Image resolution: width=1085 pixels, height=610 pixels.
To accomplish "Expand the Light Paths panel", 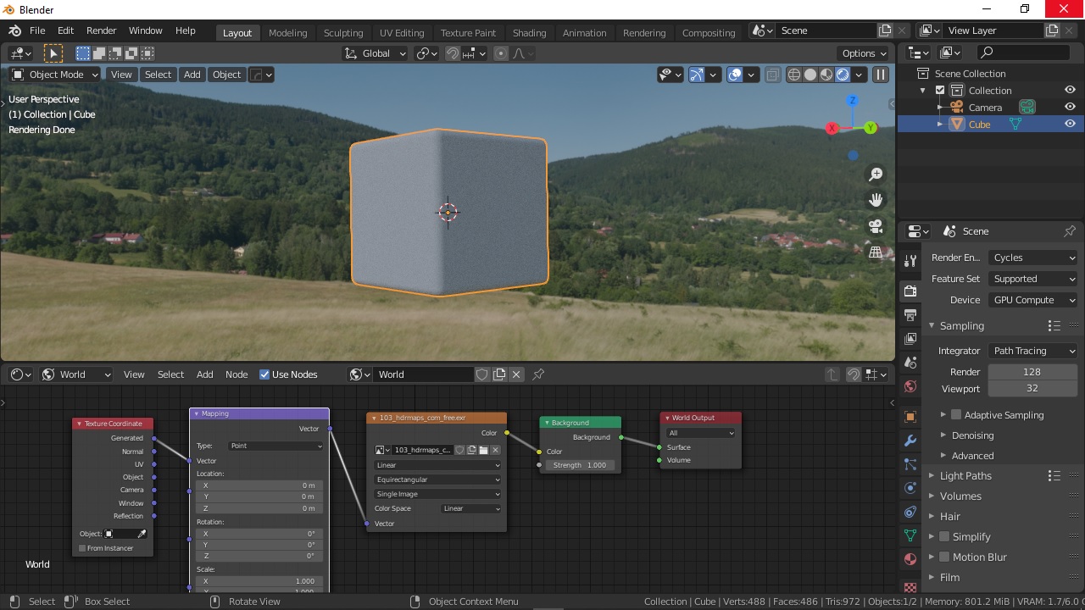I will click(x=965, y=476).
